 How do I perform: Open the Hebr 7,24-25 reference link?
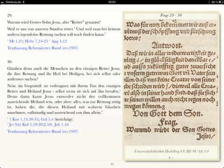coord(36,41)
